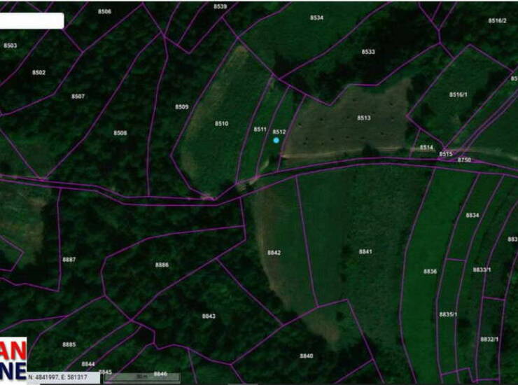This screenshot has height=385, width=518.
Task: Click the blue location marker on parcel 8512
Action: tap(276, 140)
